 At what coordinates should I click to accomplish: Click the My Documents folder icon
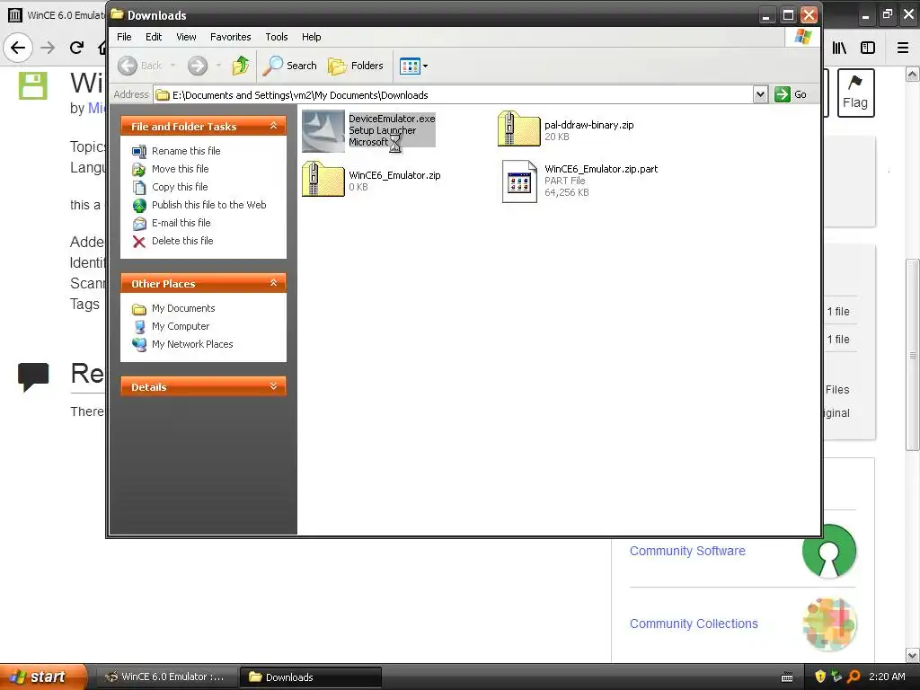coord(139,309)
